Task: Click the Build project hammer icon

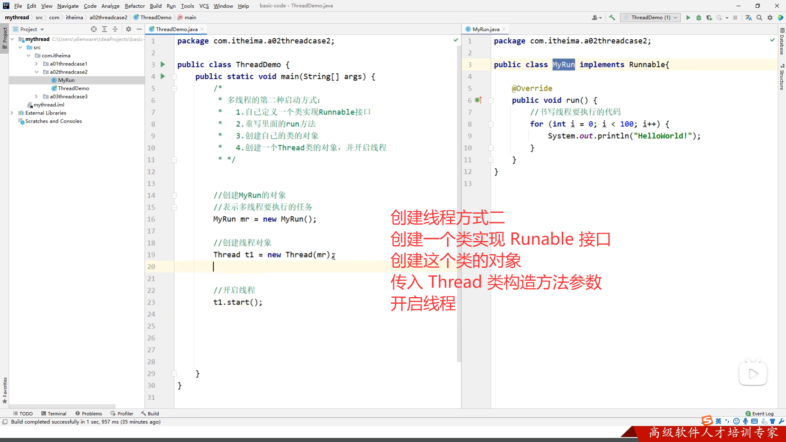Action: click(x=612, y=18)
